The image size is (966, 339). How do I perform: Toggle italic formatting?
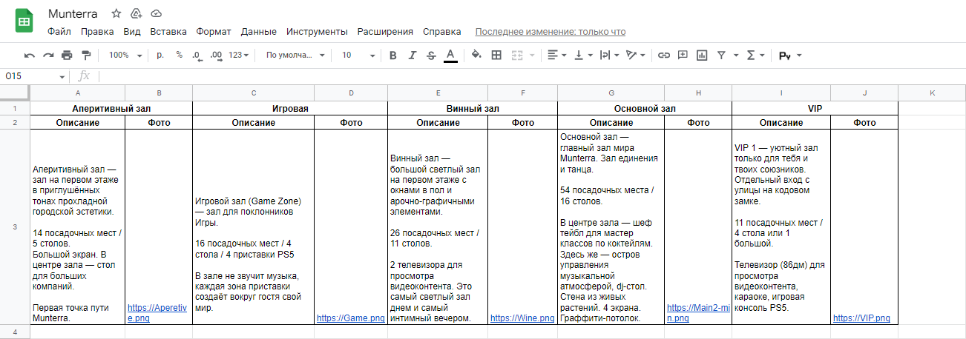(413, 55)
